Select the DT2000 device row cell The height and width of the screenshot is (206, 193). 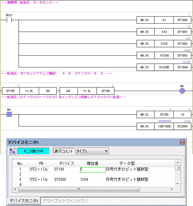[x=66, y=179]
